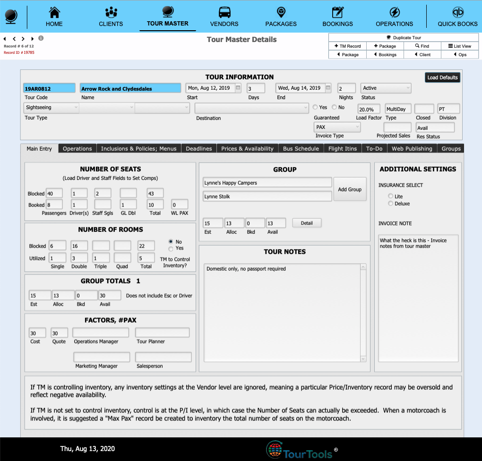482x461 pixels.
Task: Click the Tour Code field 19AR0812
Action: click(x=49, y=88)
